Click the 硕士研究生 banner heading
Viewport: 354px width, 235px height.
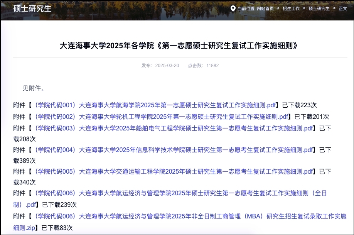tap(32, 8)
